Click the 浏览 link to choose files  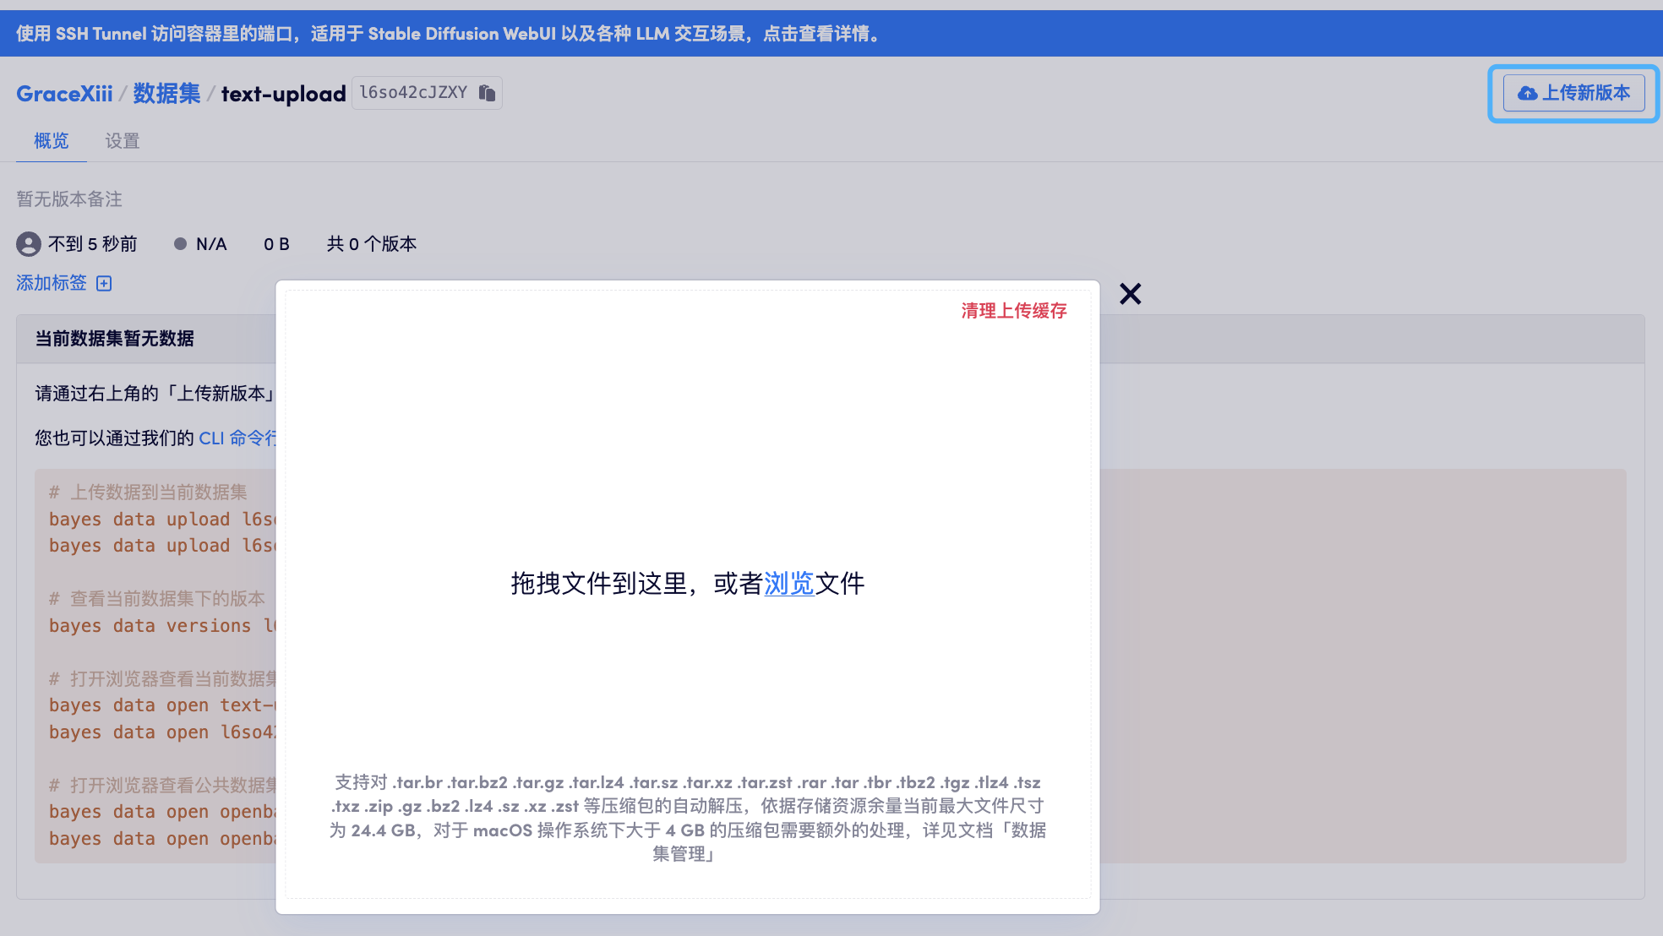point(788,584)
